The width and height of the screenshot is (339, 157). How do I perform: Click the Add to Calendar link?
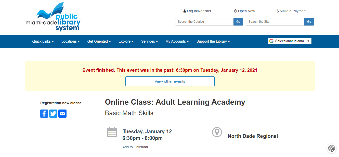click(x=135, y=147)
